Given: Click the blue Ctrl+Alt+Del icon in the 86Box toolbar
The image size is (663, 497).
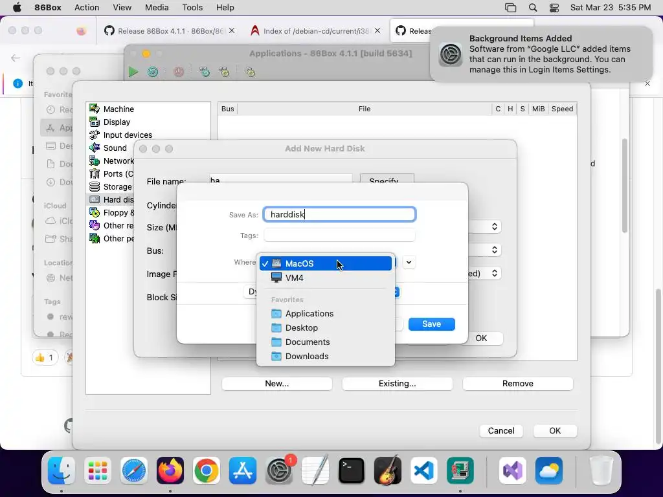Looking at the screenshot, I should tap(205, 72).
